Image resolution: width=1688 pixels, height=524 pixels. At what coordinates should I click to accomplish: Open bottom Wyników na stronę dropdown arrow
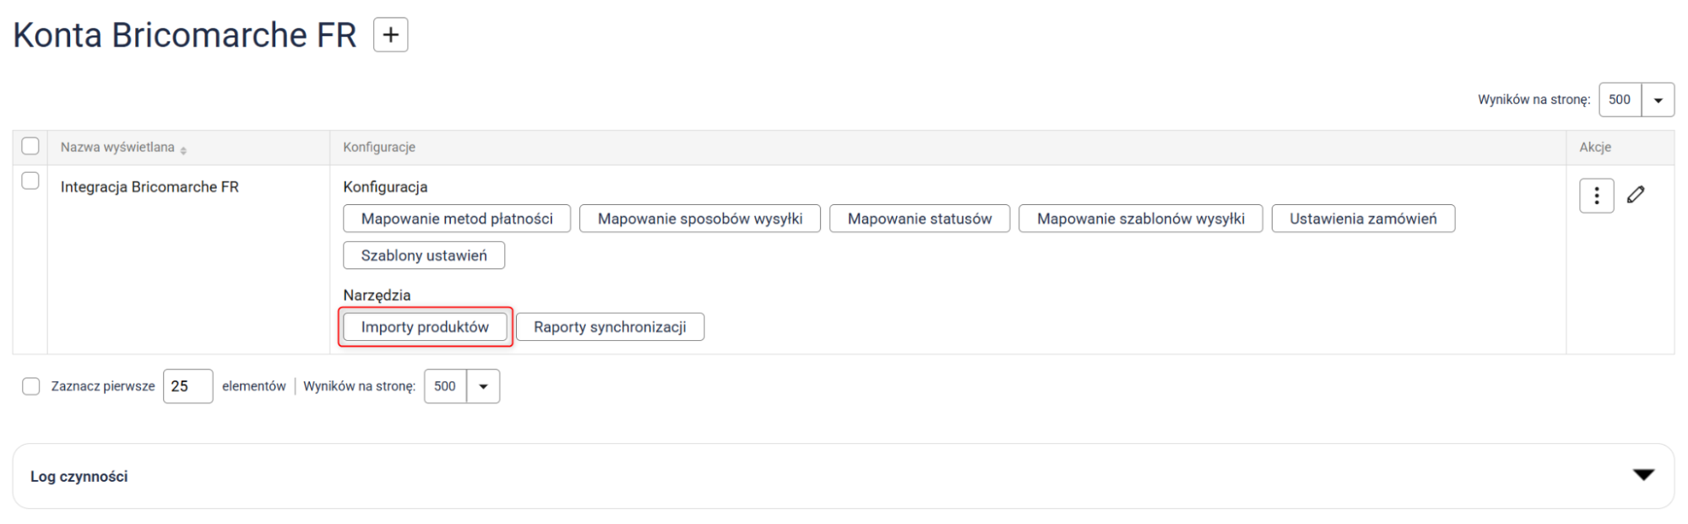click(483, 386)
